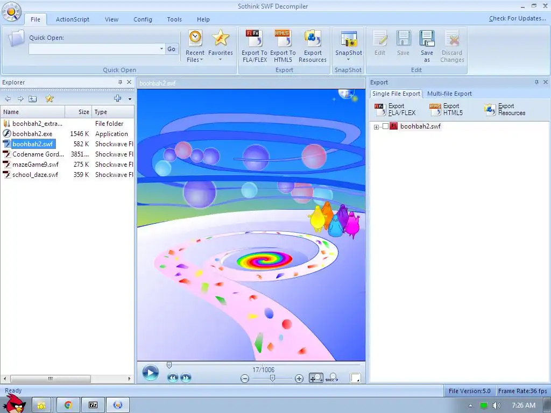Open the Quick Open path dropdown
Image resolution: width=551 pixels, height=413 pixels.
[161, 49]
